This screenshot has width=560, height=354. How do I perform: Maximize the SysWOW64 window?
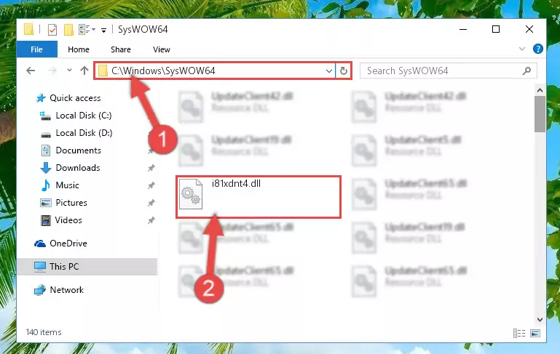click(496, 29)
